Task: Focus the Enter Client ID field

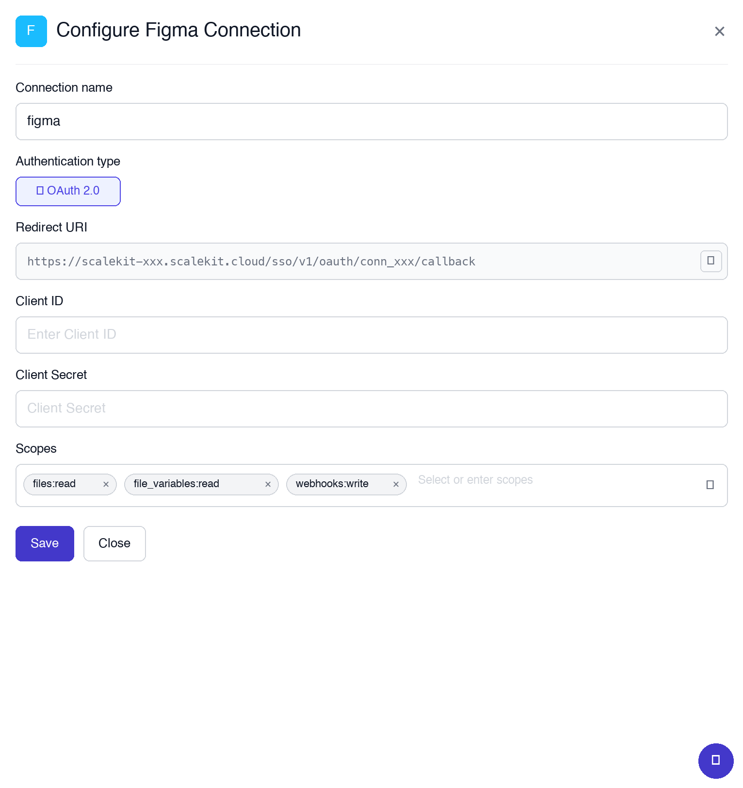Action: [x=371, y=335]
